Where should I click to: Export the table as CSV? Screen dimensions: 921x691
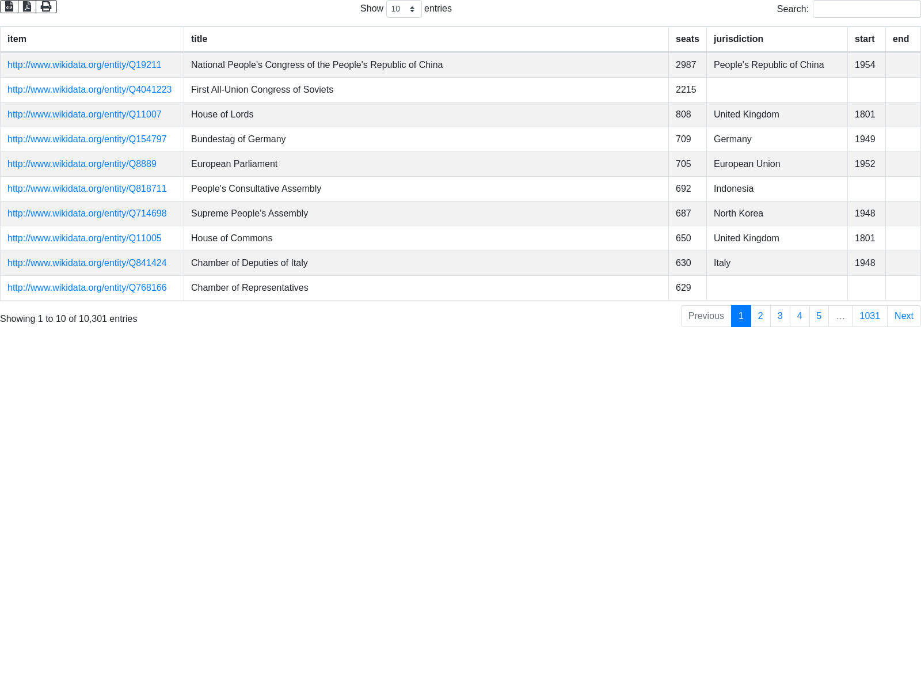pyautogui.click(x=9, y=6)
